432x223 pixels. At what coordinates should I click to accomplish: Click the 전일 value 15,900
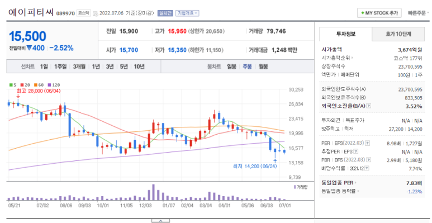[x=129, y=31]
